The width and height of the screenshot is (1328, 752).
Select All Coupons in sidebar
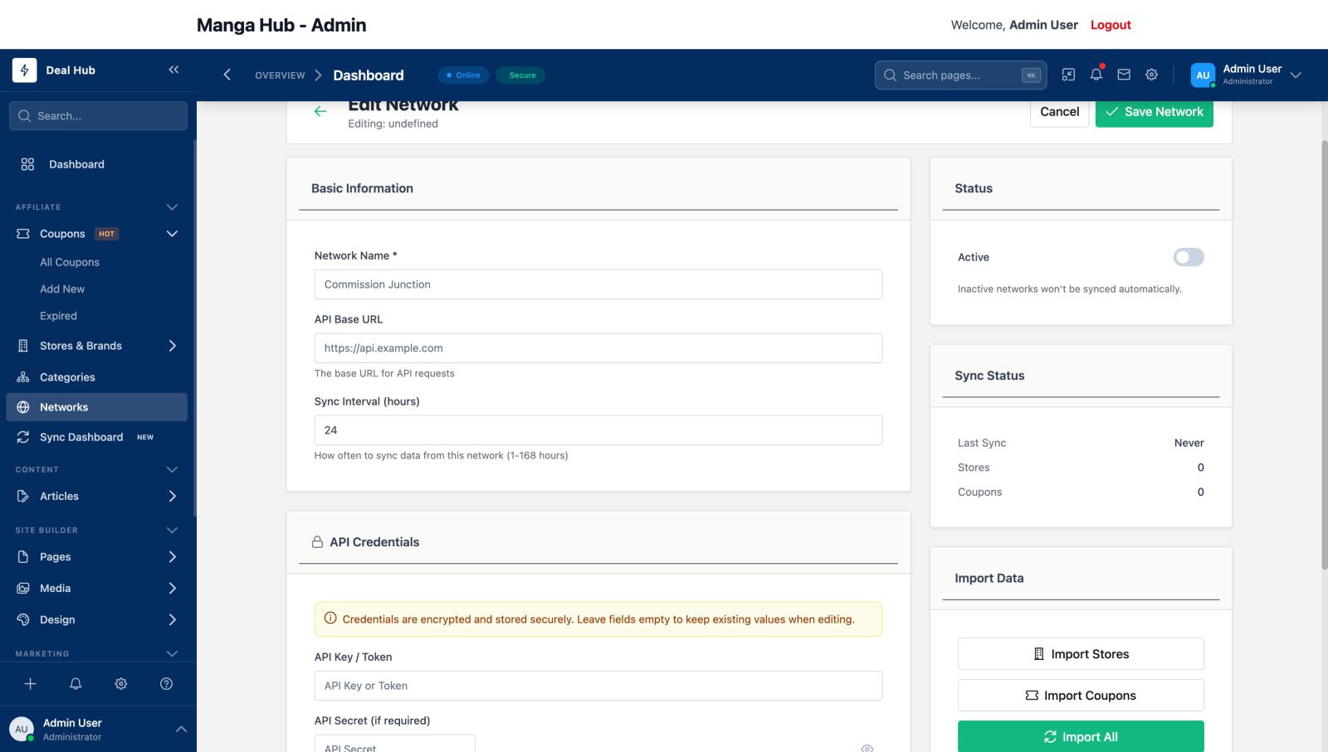70,262
